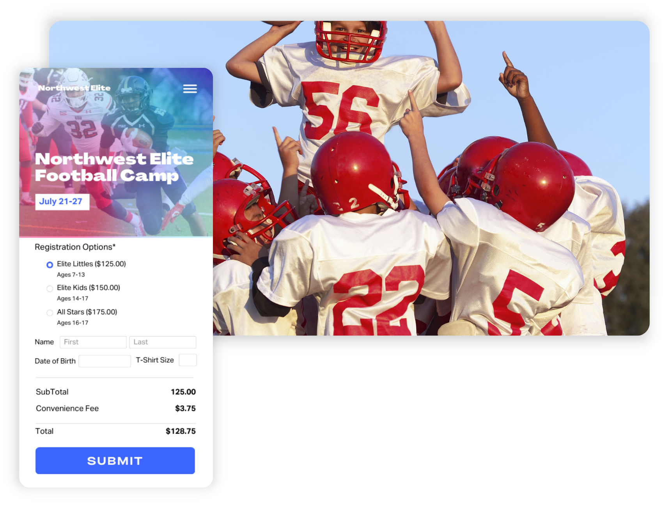Click the Last name input field

tap(163, 342)
